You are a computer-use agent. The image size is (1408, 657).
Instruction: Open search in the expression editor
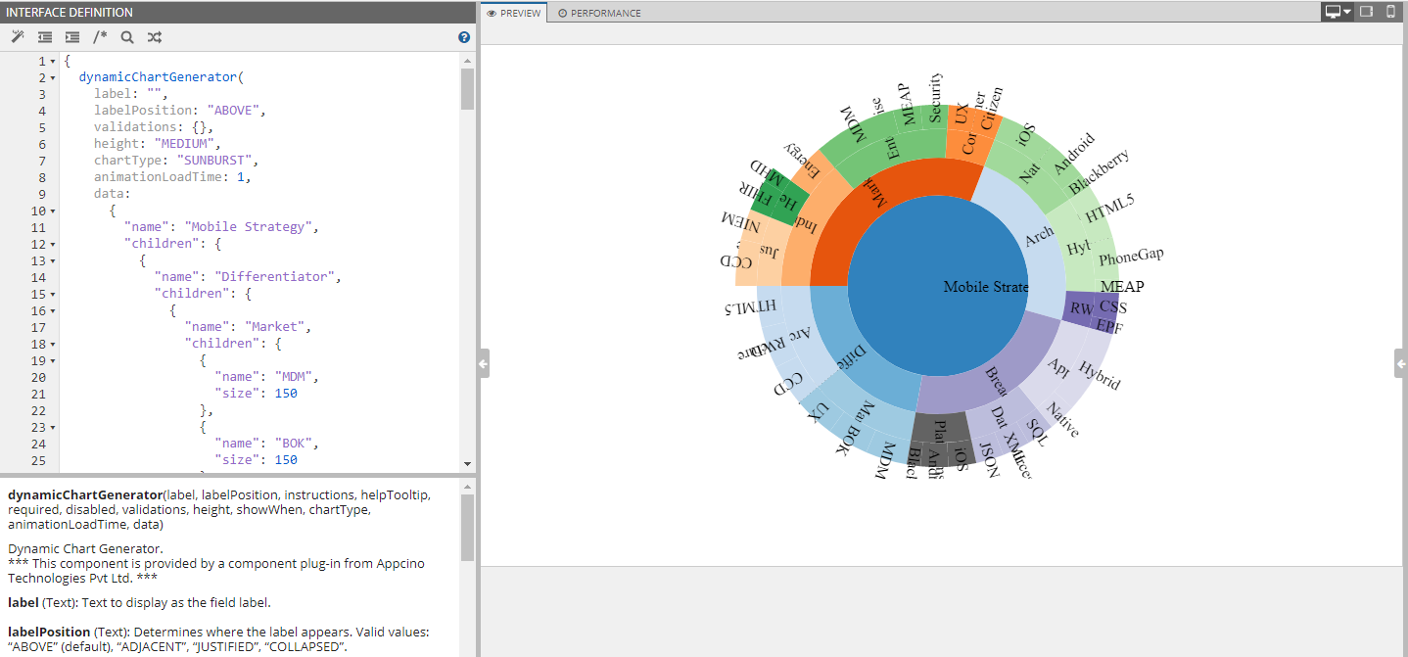point(127,37)
